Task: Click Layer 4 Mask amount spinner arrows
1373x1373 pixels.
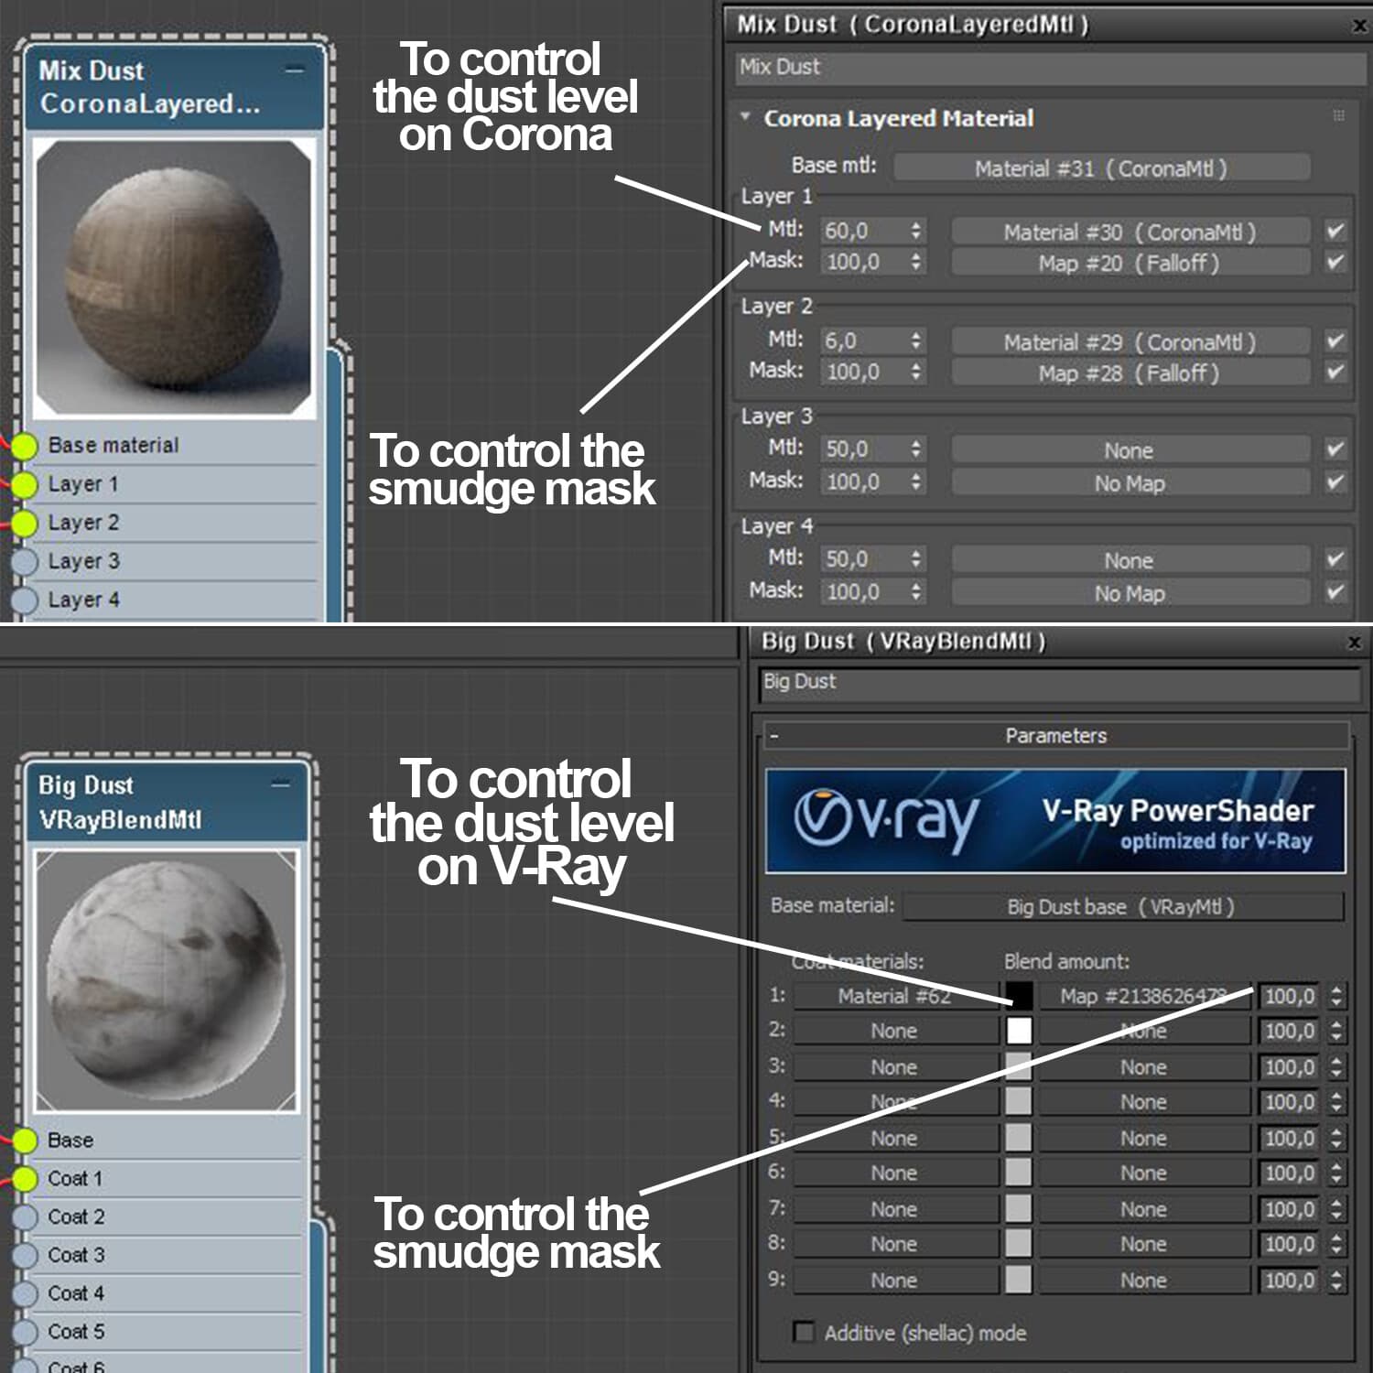Action: (x=915, y=591)
